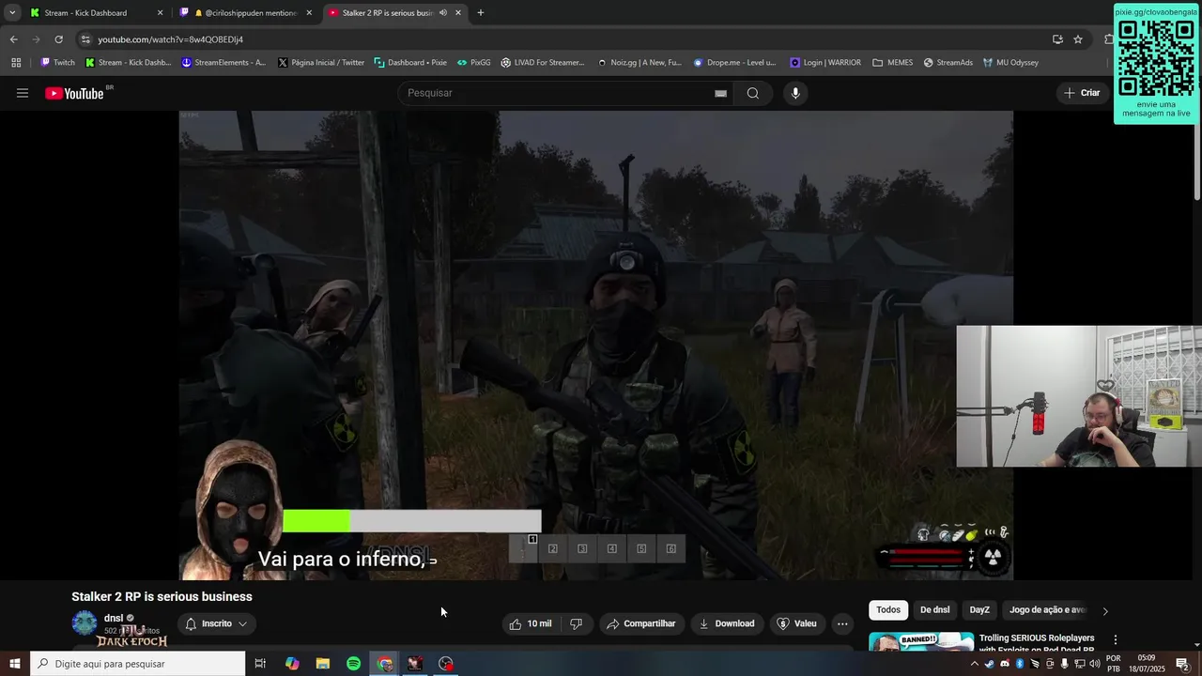Click the Download button
This screenshot has height=676, width=1202.
pyautogui.click(x=727, y=623)
